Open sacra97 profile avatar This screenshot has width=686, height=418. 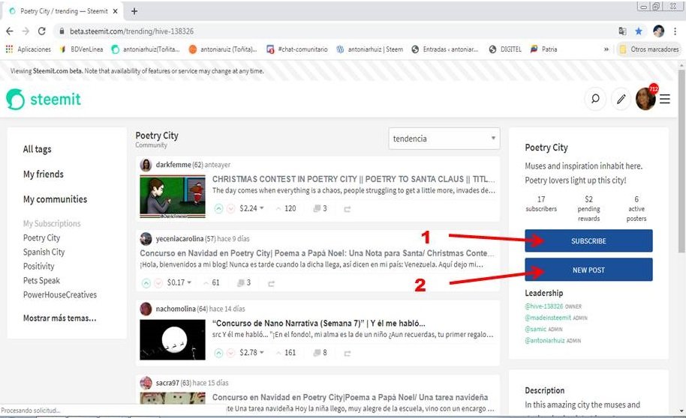pos(146,383)
